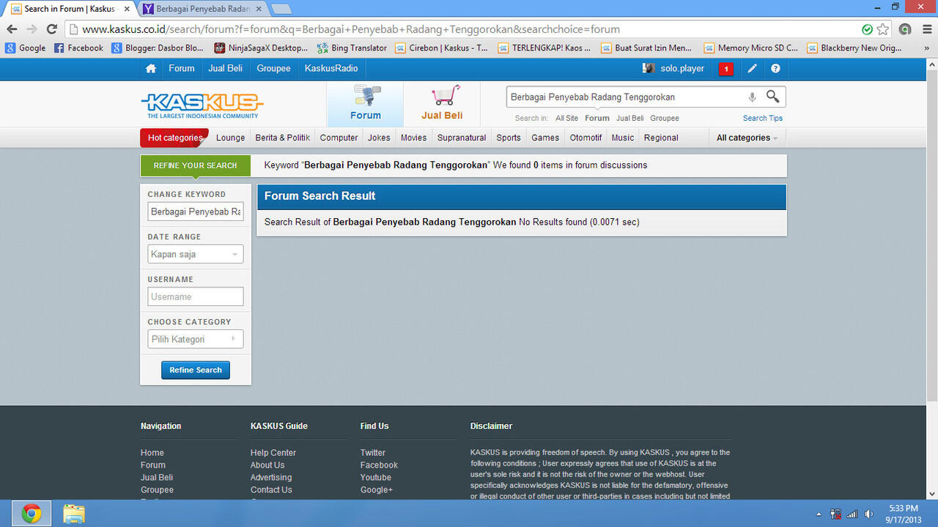
Task: Set search scope to Jual Beli
Action: (x=629, y=118)
